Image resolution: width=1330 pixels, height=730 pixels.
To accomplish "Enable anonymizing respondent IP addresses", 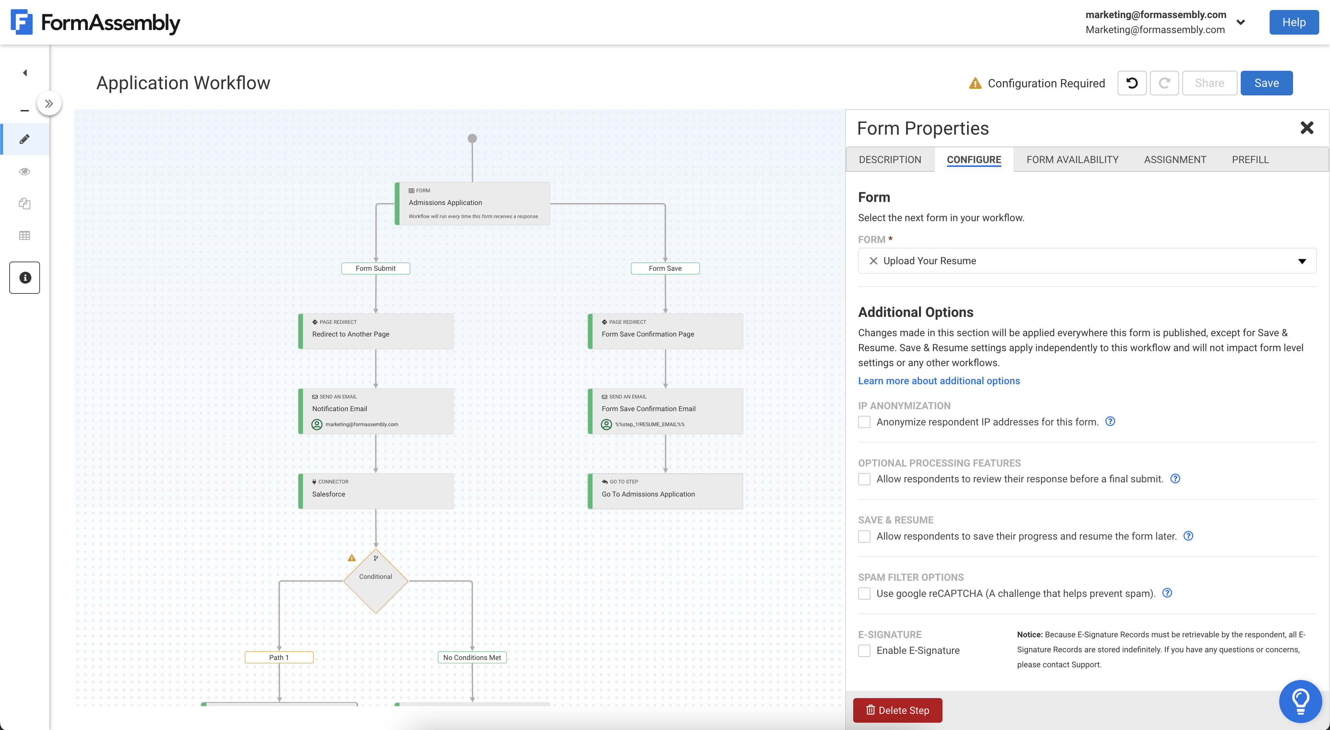I will pos(864,422).
